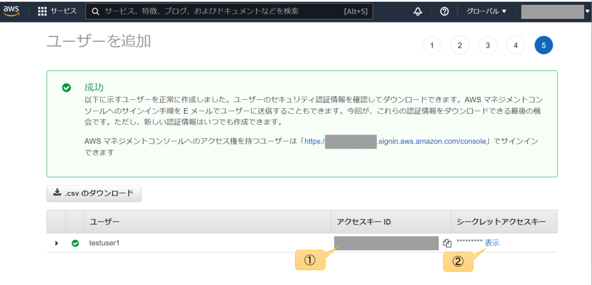This screenshot has height=285, width=592.
Task: Click the search magnifier icon
Action: pos(95,11)
